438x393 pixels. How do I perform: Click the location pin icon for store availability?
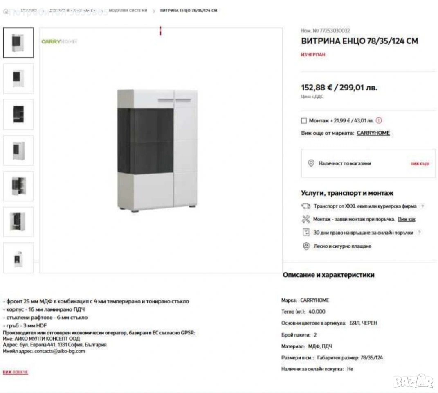311,163
